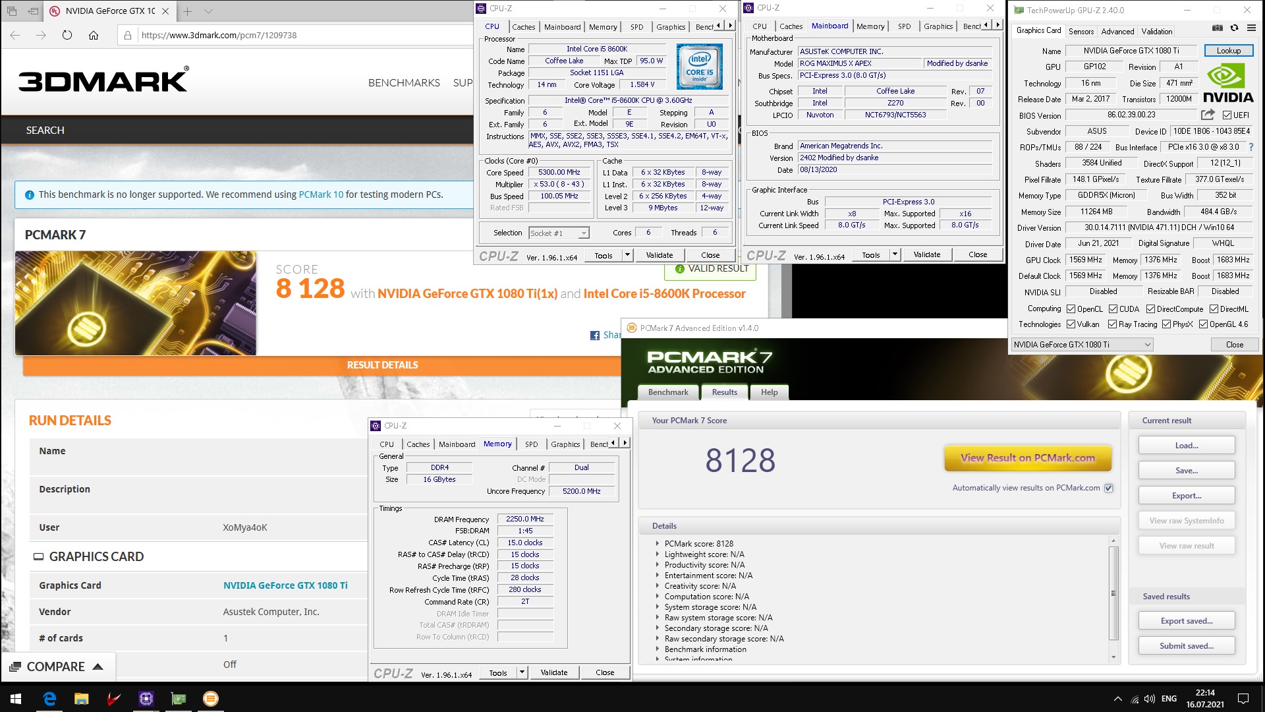Toggle the PhysX checkbox
Image resolution: width=1265 pixels, height=712 pixels.
[x=1166, y=324]
